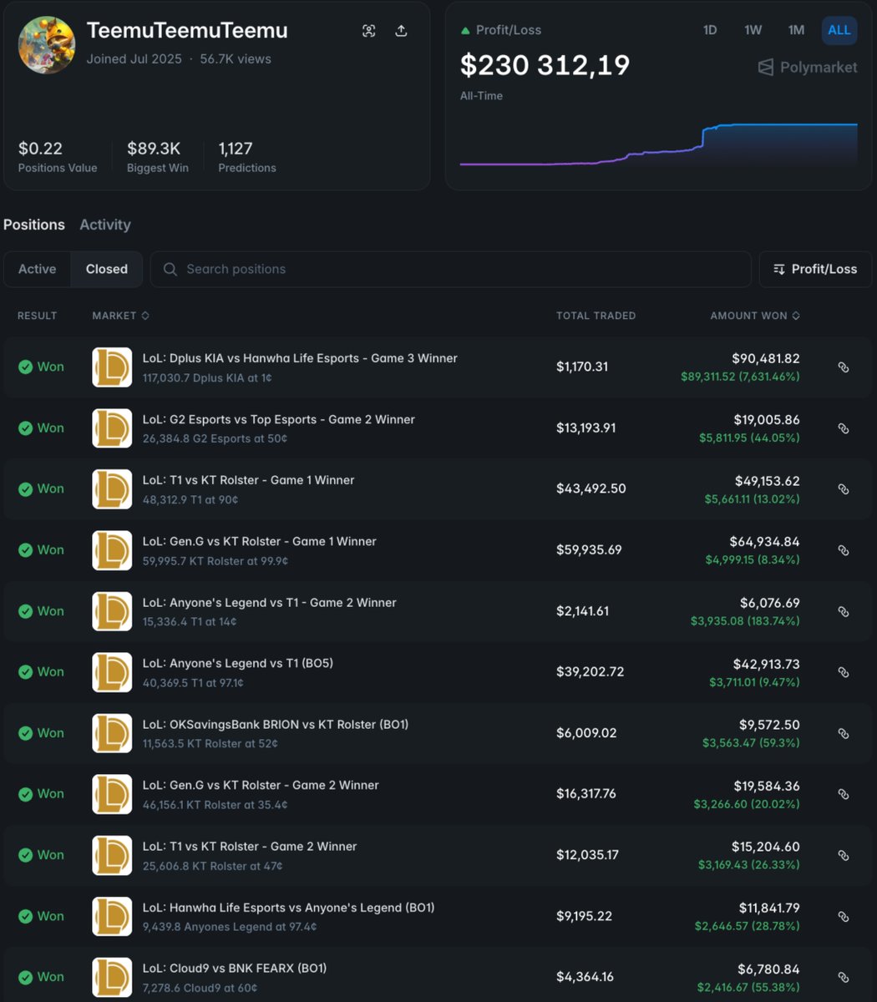Click LoL logo of Dplus KIA vs Hanwha market
877x1002 pixels.
point(112,367)
